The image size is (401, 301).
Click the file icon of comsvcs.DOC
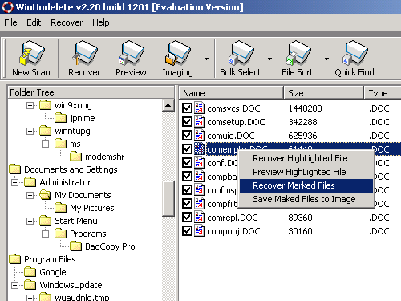(199, 108)
